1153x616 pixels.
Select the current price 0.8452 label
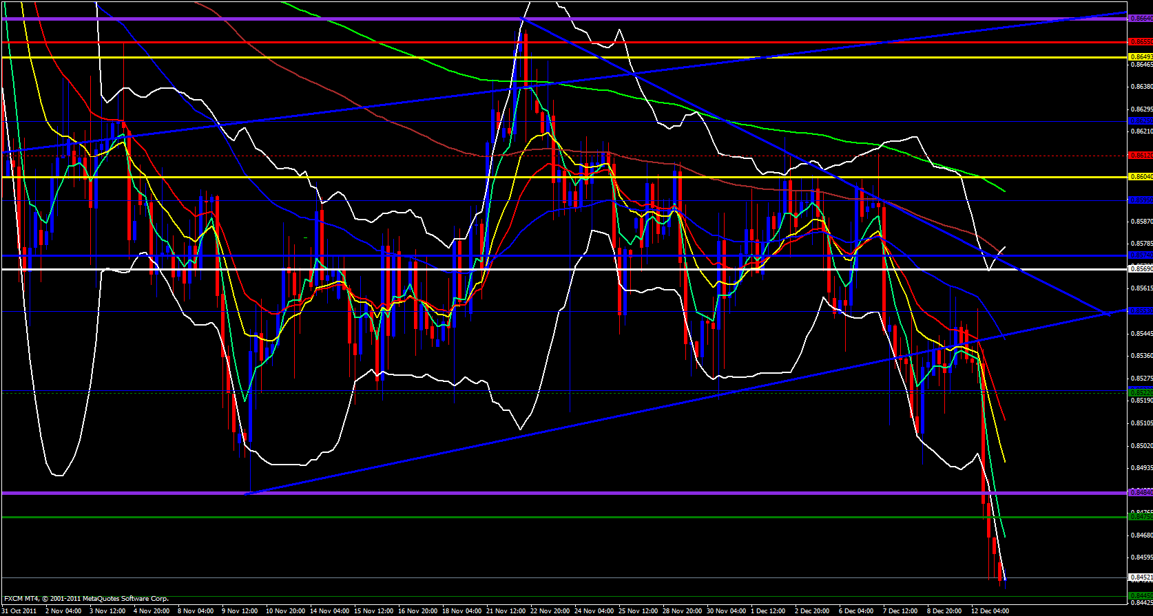point(1140,577)
